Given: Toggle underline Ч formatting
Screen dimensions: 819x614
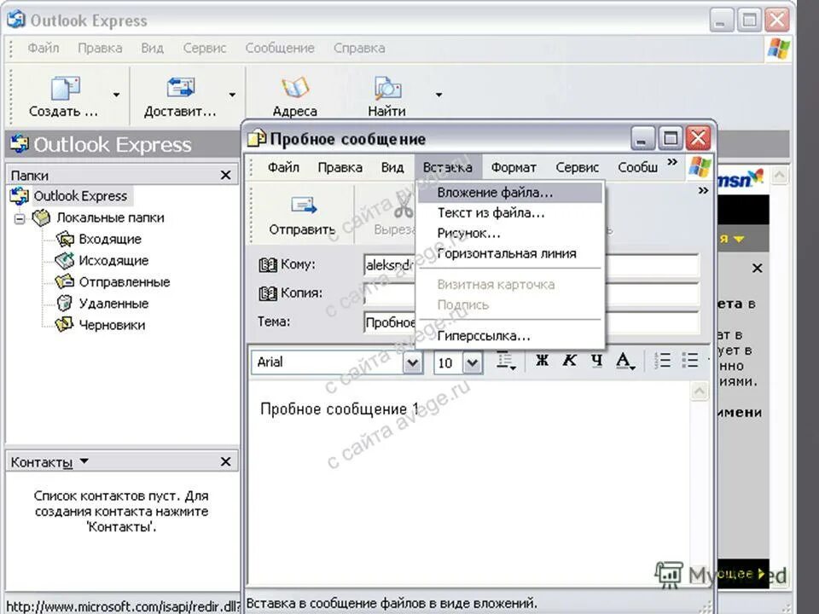Looking at the screenshot, I should pos(596,360).
